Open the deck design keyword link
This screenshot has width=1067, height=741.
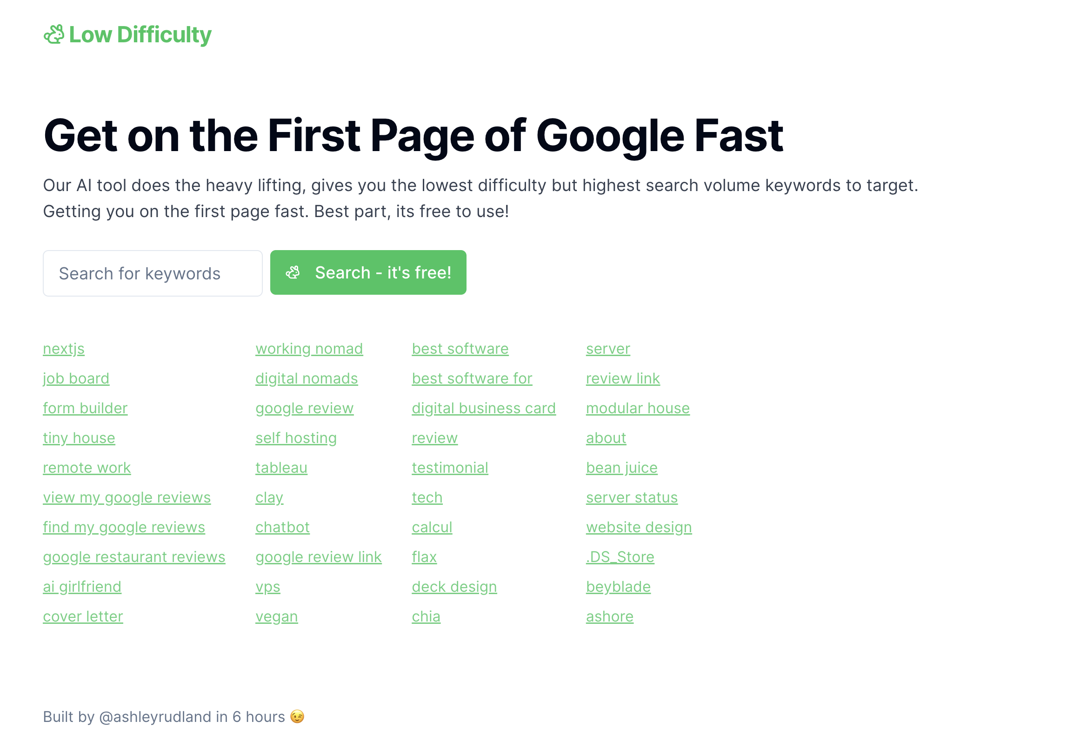point(454,587)
